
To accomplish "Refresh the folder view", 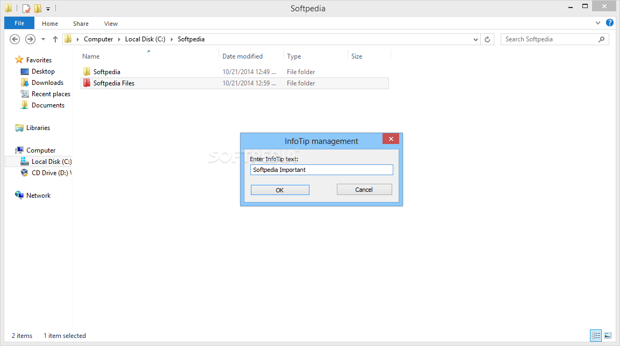I will pos(487,39).
